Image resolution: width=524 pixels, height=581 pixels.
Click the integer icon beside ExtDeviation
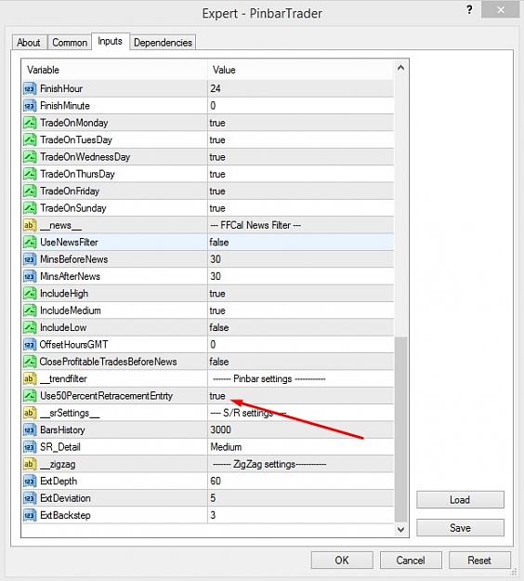coord(30,498)
